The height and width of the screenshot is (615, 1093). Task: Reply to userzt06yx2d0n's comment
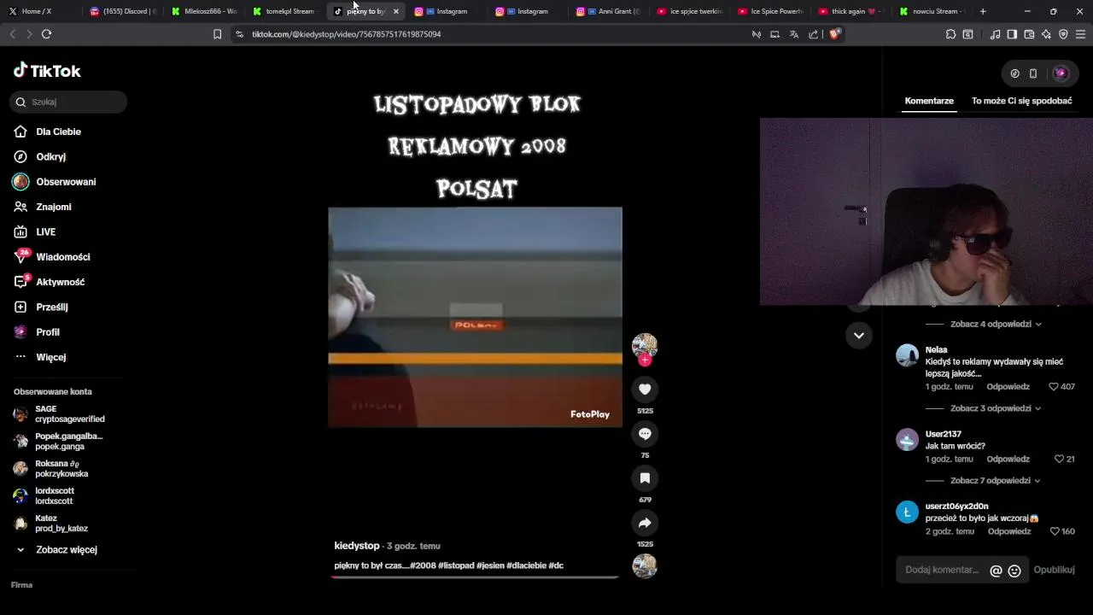tap(1009, 531)
